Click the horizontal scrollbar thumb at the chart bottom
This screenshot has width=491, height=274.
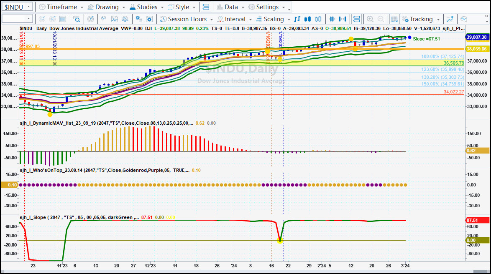click(481, 271)
